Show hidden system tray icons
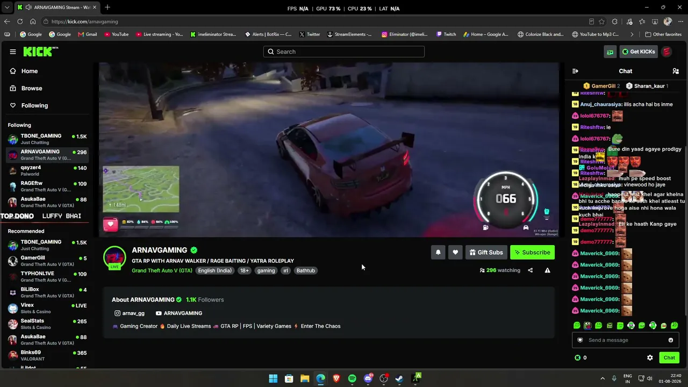688x387 pixels. (603, 378)
